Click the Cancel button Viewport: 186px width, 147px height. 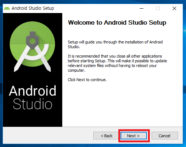(x=165, y=136)
